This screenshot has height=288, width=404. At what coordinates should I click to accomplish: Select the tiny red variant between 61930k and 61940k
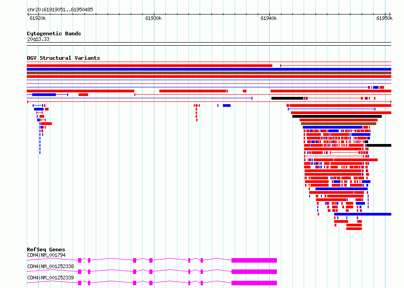(245, 91)
